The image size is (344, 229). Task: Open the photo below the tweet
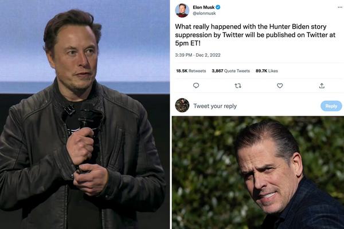[x=257, y=172]
